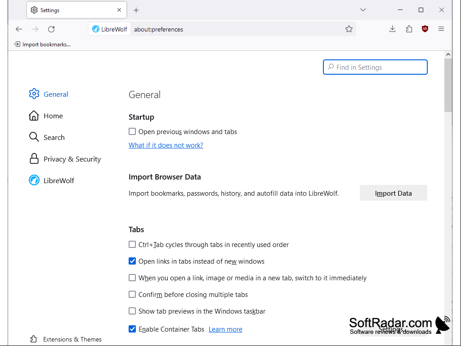The width and height of the screenshot is (461, 346).
Task: Click the Startup section heading
Action: click(x=141, y=117)
